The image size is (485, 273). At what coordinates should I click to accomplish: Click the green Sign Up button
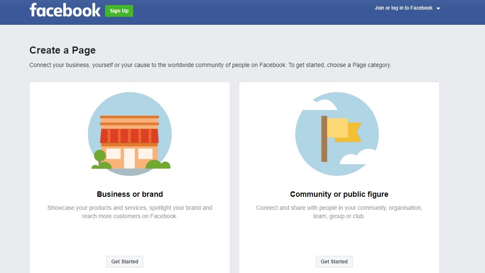[119, 11]
